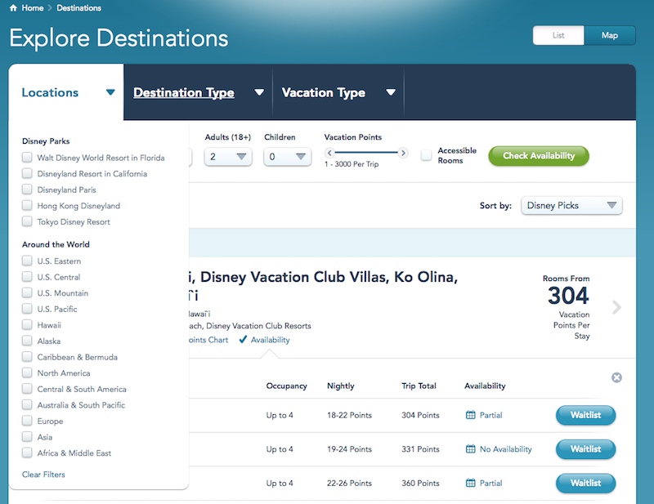
Task: Check Caribbean & Bermuda
Action: 27,356
